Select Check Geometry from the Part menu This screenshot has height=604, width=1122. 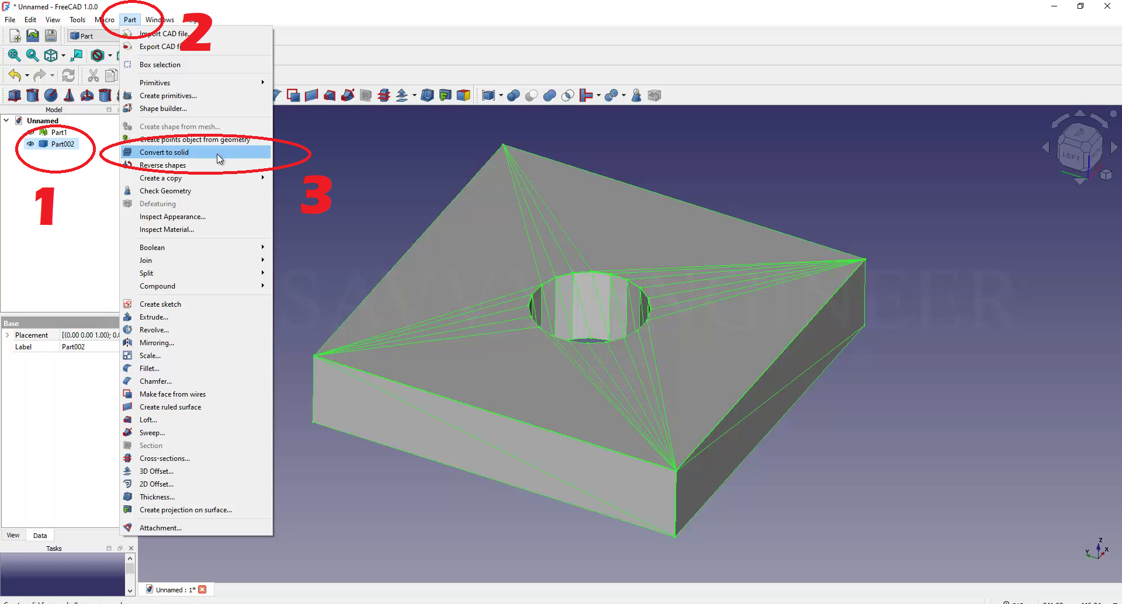(x=165, y=191)
